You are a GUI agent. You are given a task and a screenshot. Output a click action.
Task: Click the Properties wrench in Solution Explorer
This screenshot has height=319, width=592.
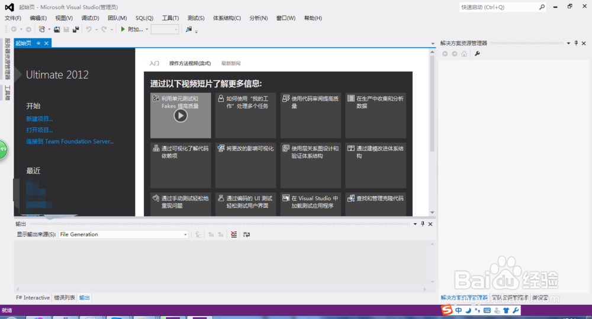click(477, 54)
